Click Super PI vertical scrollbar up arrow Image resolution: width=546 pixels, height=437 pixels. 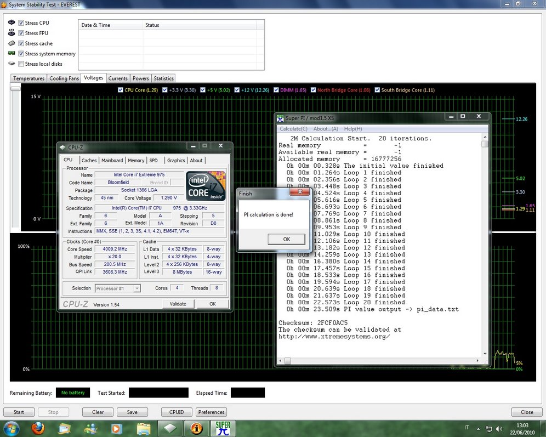point(485,137)
